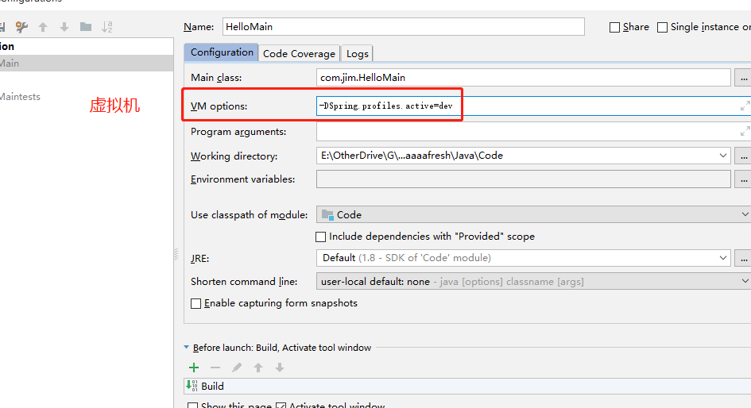Image resolution: width=751 pixels, height=408 pixels.
Task: Remove before-launch task with minus icon
Action: click(x=215, y=368)
